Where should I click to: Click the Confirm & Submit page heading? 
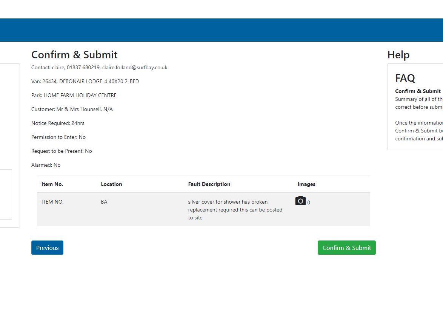[x=74, y=55]
